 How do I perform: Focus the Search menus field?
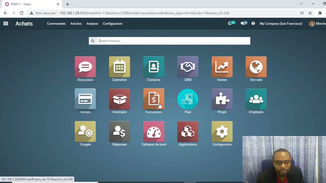(173, 41)
